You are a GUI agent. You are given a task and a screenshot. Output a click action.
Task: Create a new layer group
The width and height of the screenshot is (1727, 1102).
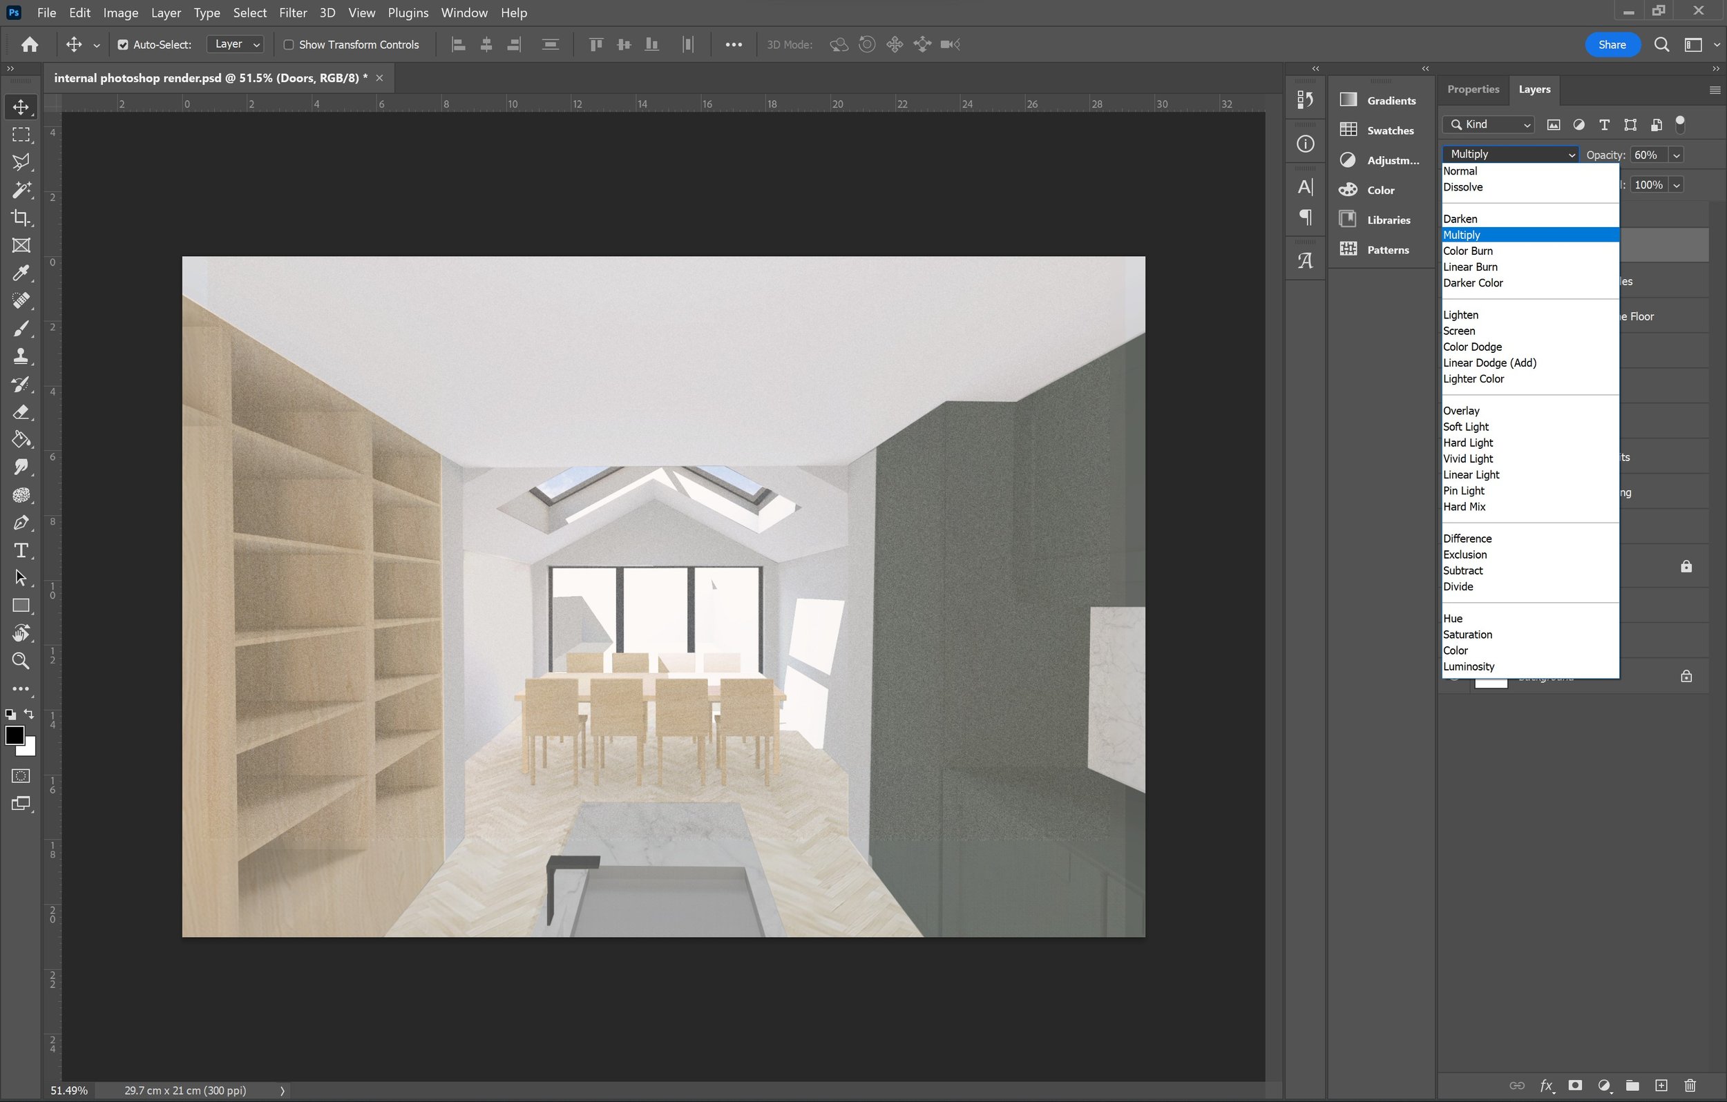coord(1632,1085)
